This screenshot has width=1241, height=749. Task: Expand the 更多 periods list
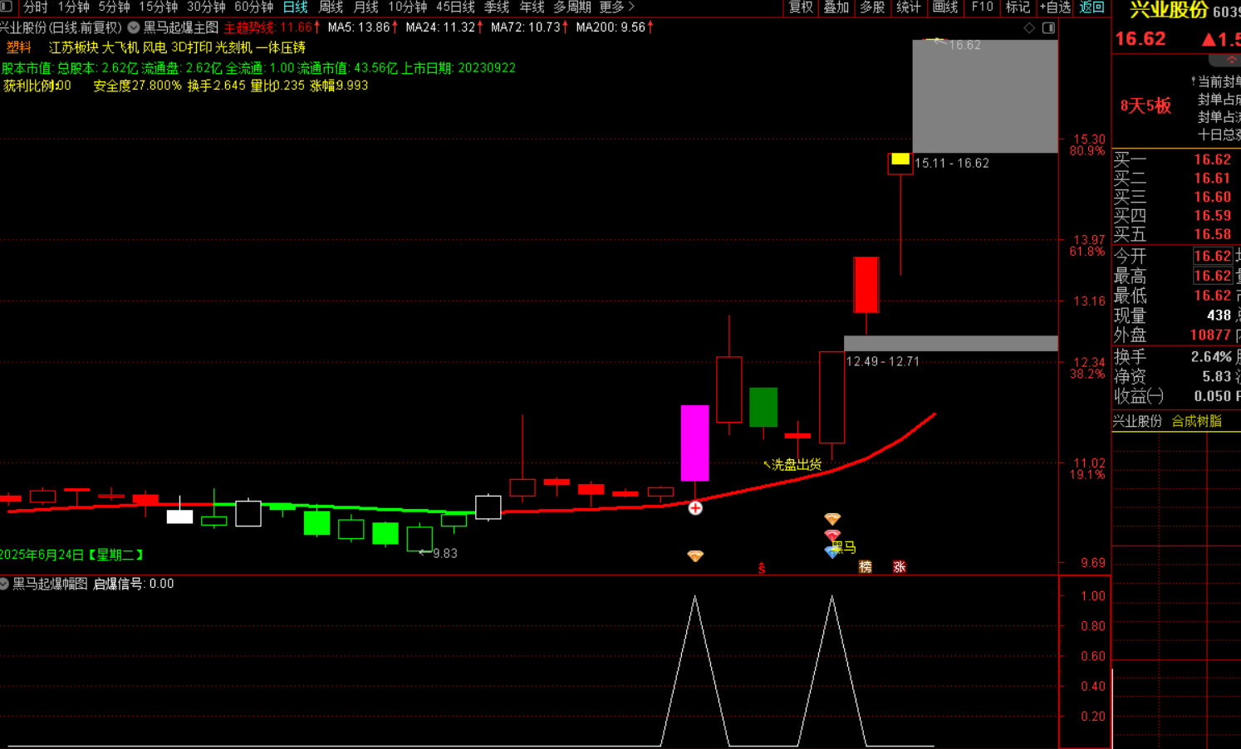(x=617, y=7)
